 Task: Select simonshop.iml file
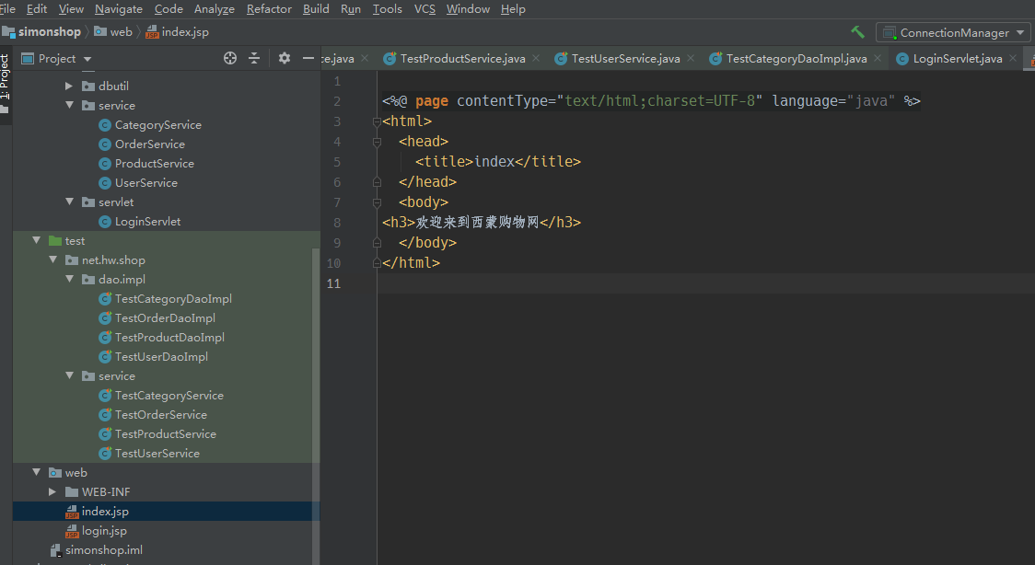tap(104, 550)
